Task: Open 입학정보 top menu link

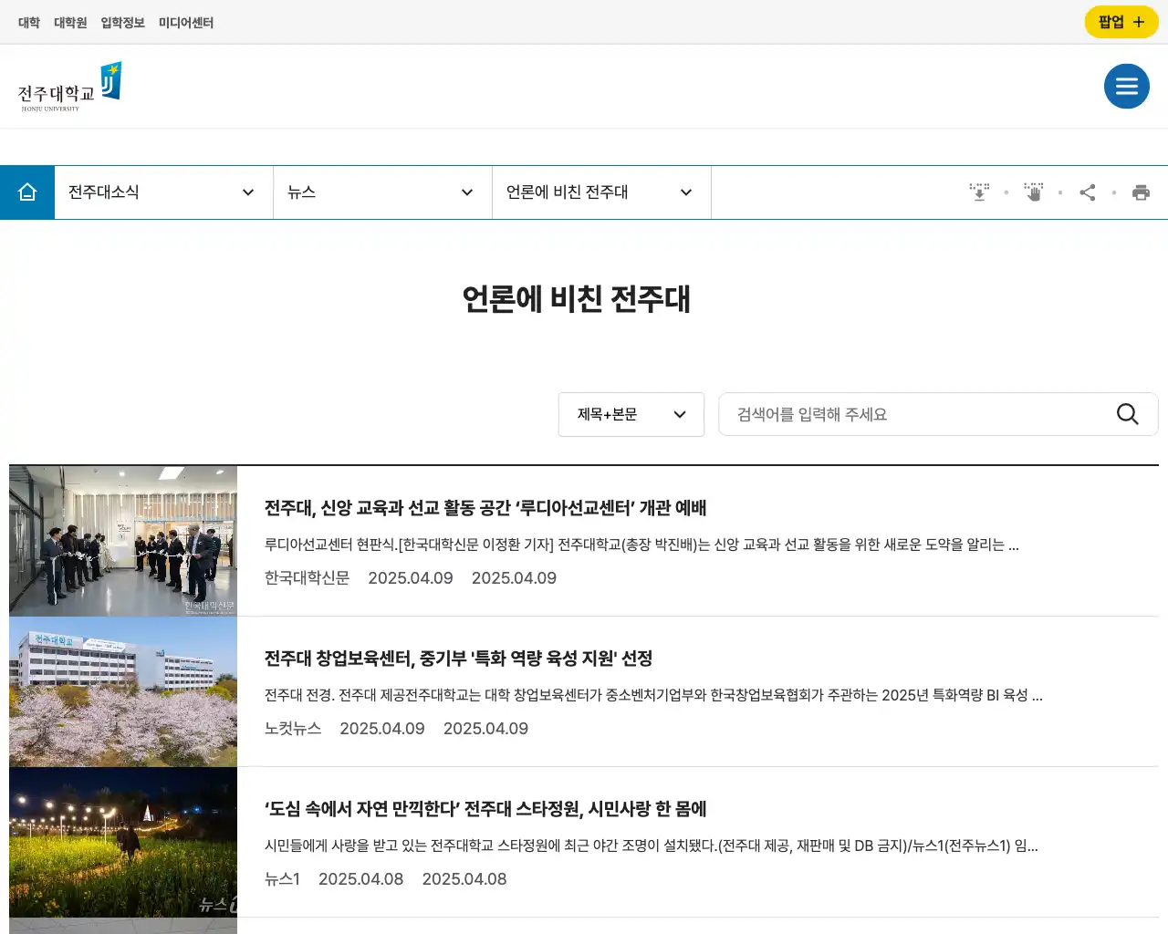Action: tap(123, 23)
